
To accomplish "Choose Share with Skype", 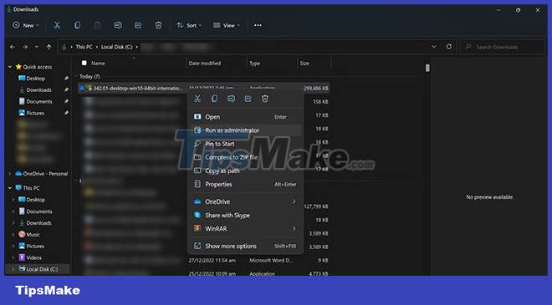I will tap(245, 216).
